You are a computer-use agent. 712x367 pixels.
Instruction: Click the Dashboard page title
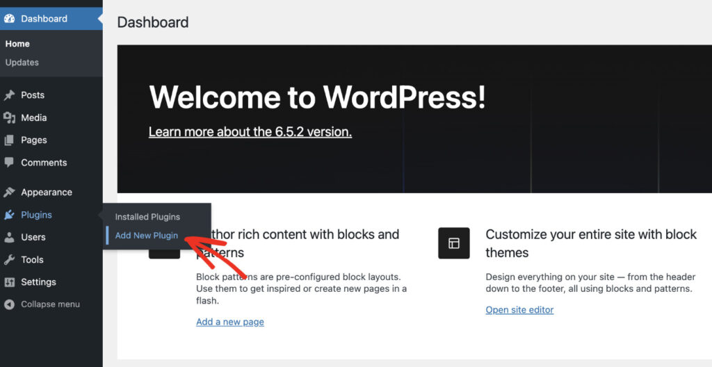[153, 22]
